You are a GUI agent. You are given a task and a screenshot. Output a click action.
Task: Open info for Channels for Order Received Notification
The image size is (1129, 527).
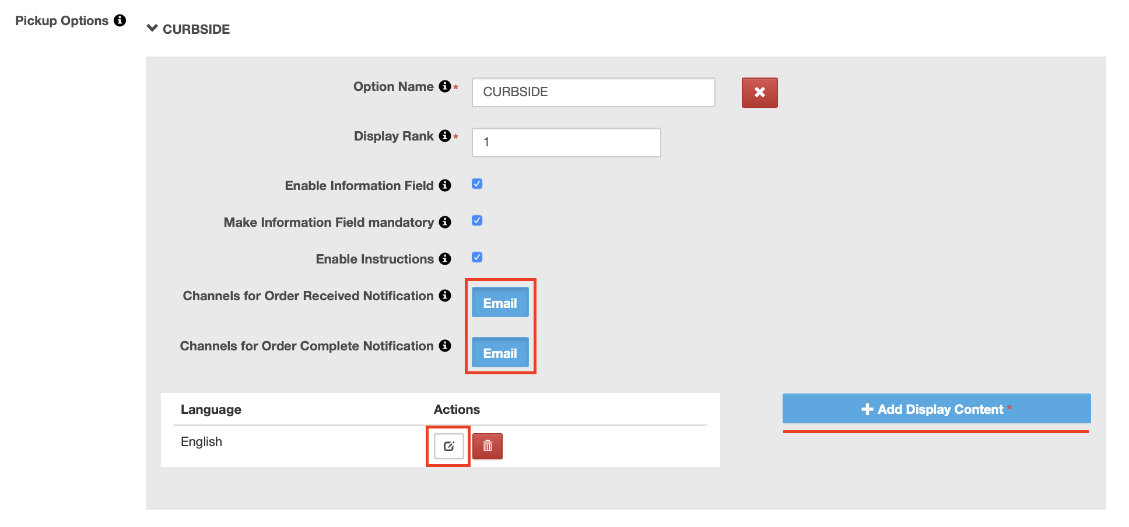click(x=445, y=296)
